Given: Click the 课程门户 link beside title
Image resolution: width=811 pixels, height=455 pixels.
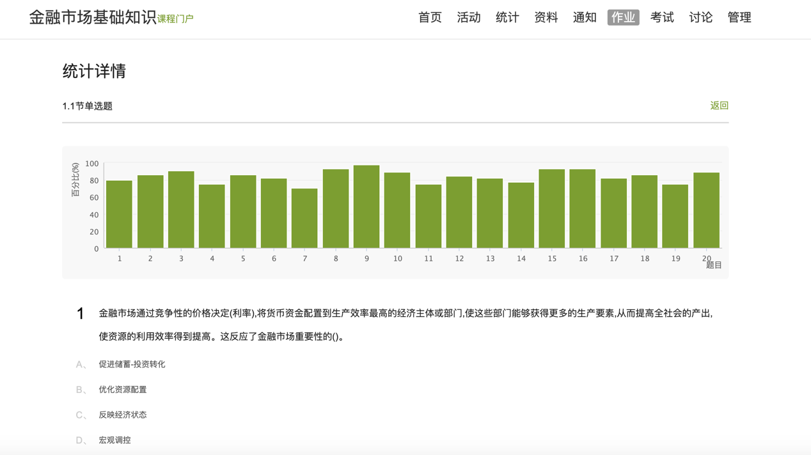Looking at the screenshot, I should (175, 19).
